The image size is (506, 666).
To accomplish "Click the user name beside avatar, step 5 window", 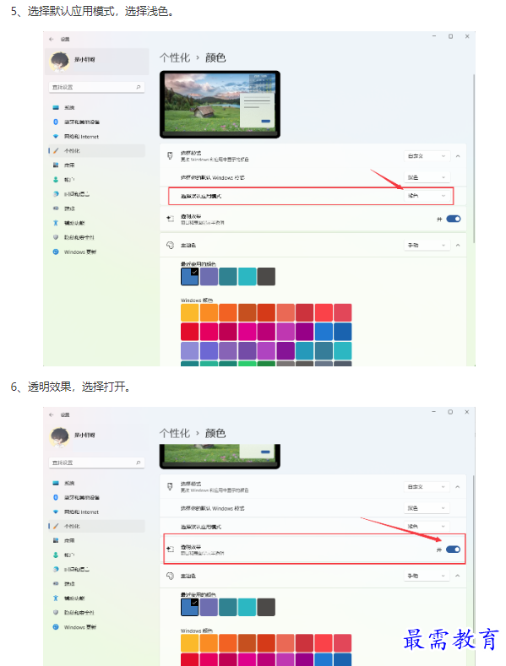I will tap(84, 59).
